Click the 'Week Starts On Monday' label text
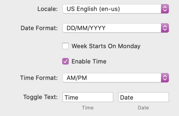Screen dimensions: 179x116 point(106,46)
